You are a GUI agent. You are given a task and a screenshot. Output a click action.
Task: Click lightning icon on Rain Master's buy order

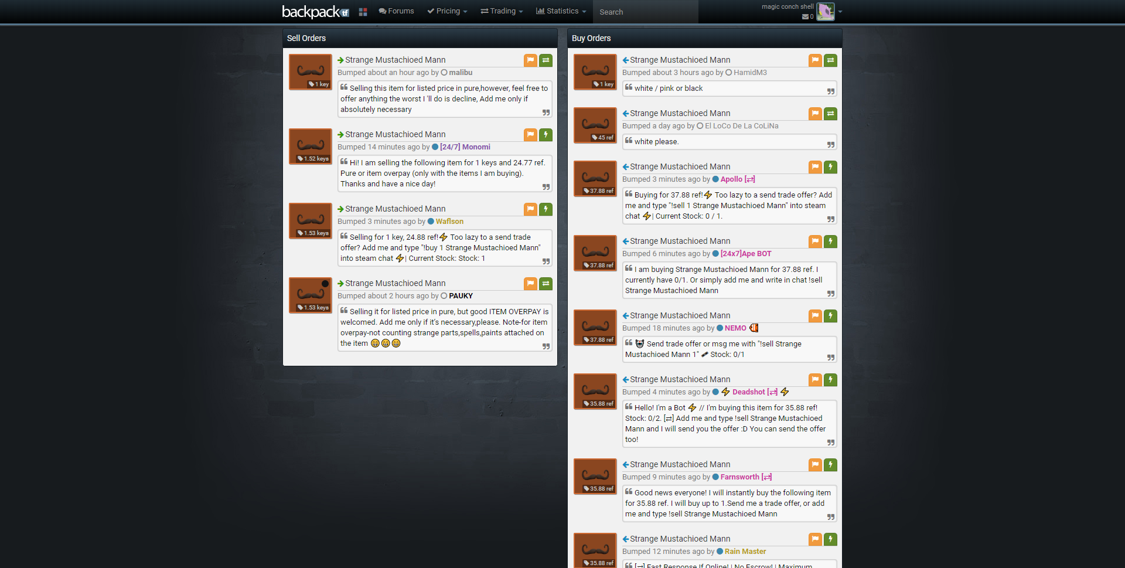point(830,539)
